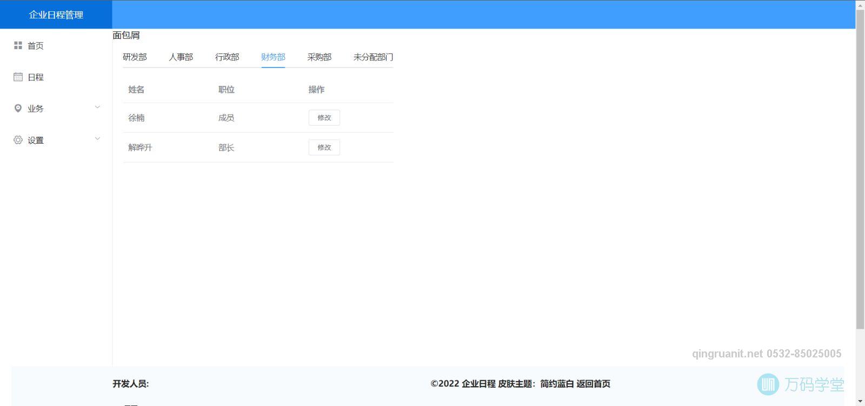Switch to the 人事部 tab
Viewport: 865px width, 406px height.
coord(181,57)
